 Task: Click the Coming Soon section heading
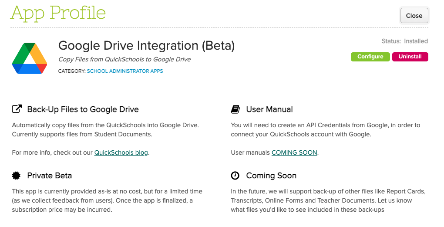(271, 176)
